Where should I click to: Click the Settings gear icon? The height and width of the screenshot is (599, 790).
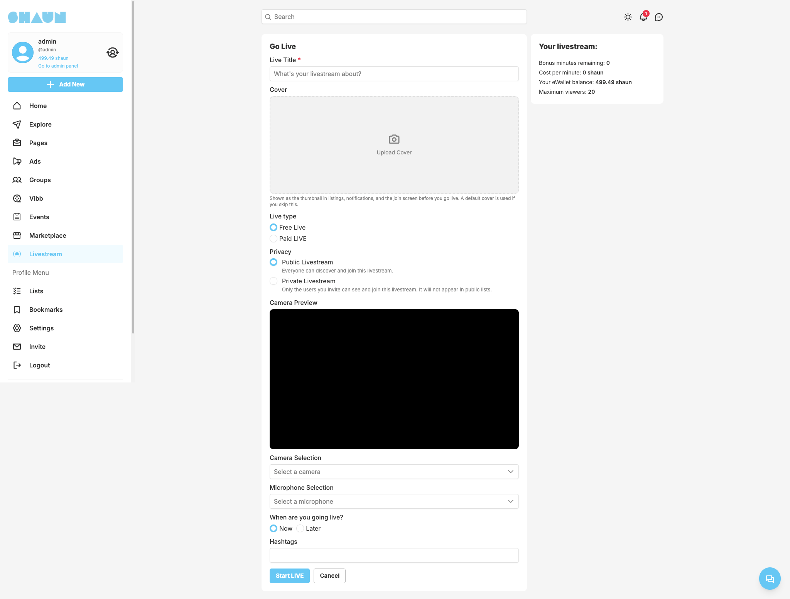coord(17,328)
